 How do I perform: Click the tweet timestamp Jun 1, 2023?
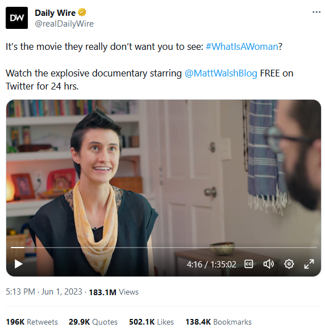[x=44, y=292]
